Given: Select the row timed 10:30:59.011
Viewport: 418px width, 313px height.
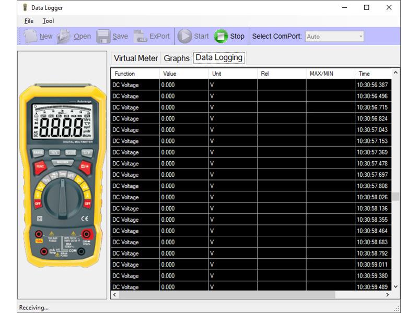Looking at the screenshot, I should 251,264.
